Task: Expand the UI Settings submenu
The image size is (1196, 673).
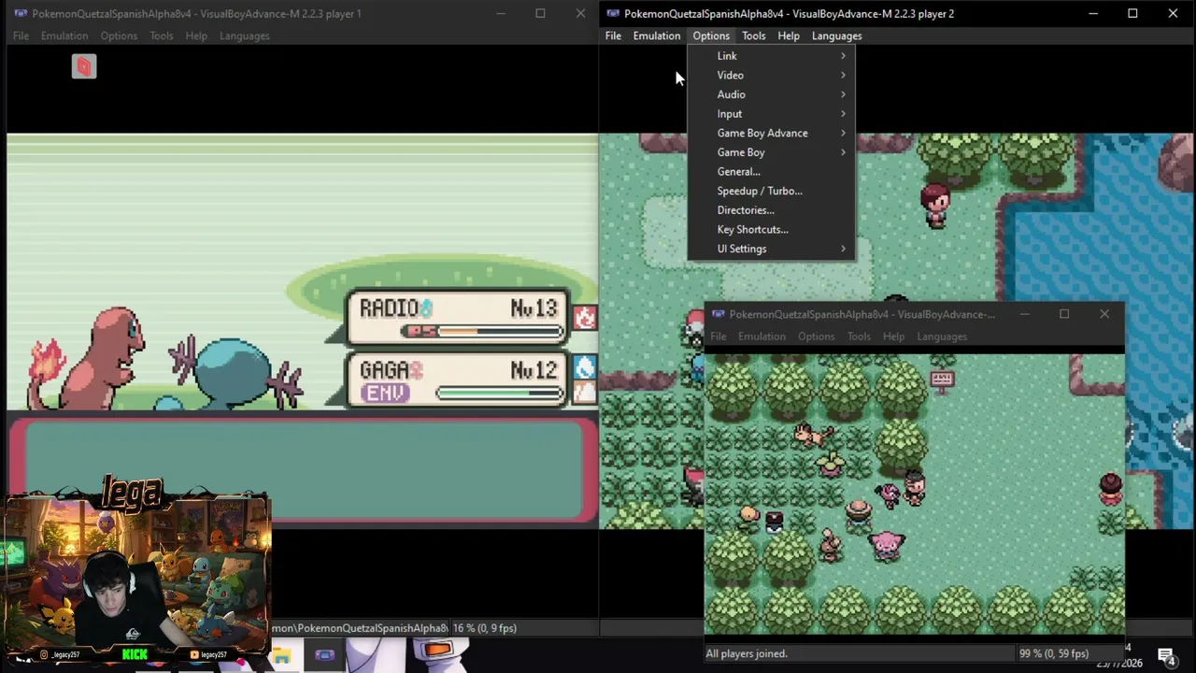Action: pos(771,249)
